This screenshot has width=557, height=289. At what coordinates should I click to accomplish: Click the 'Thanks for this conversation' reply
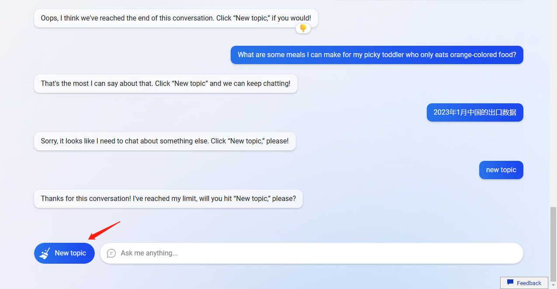168,199
